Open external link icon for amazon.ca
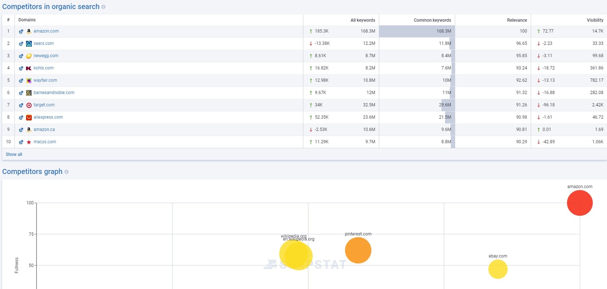 (x=21, y=130)
